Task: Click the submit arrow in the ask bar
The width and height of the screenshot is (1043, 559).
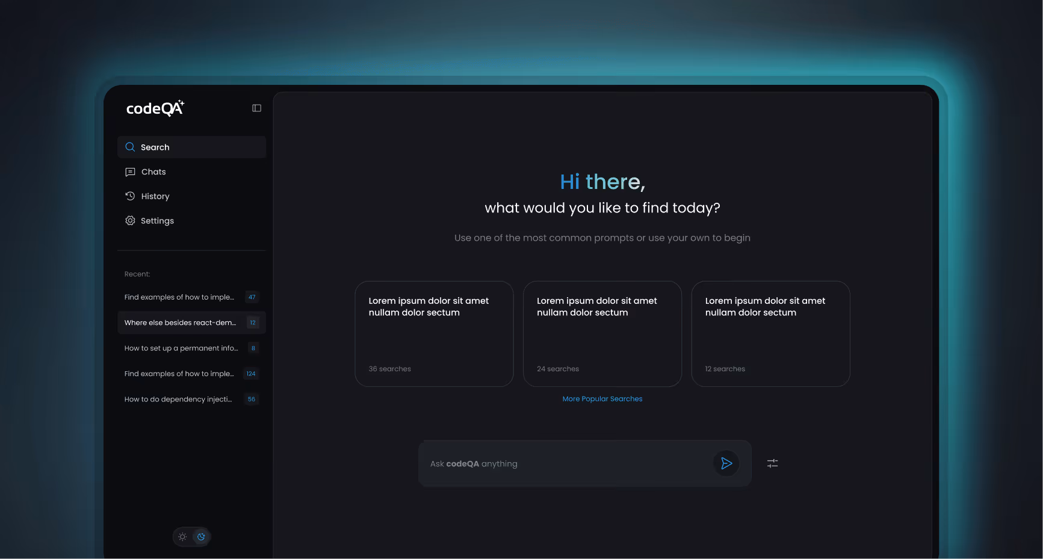Action: click(x=726, y=463)
